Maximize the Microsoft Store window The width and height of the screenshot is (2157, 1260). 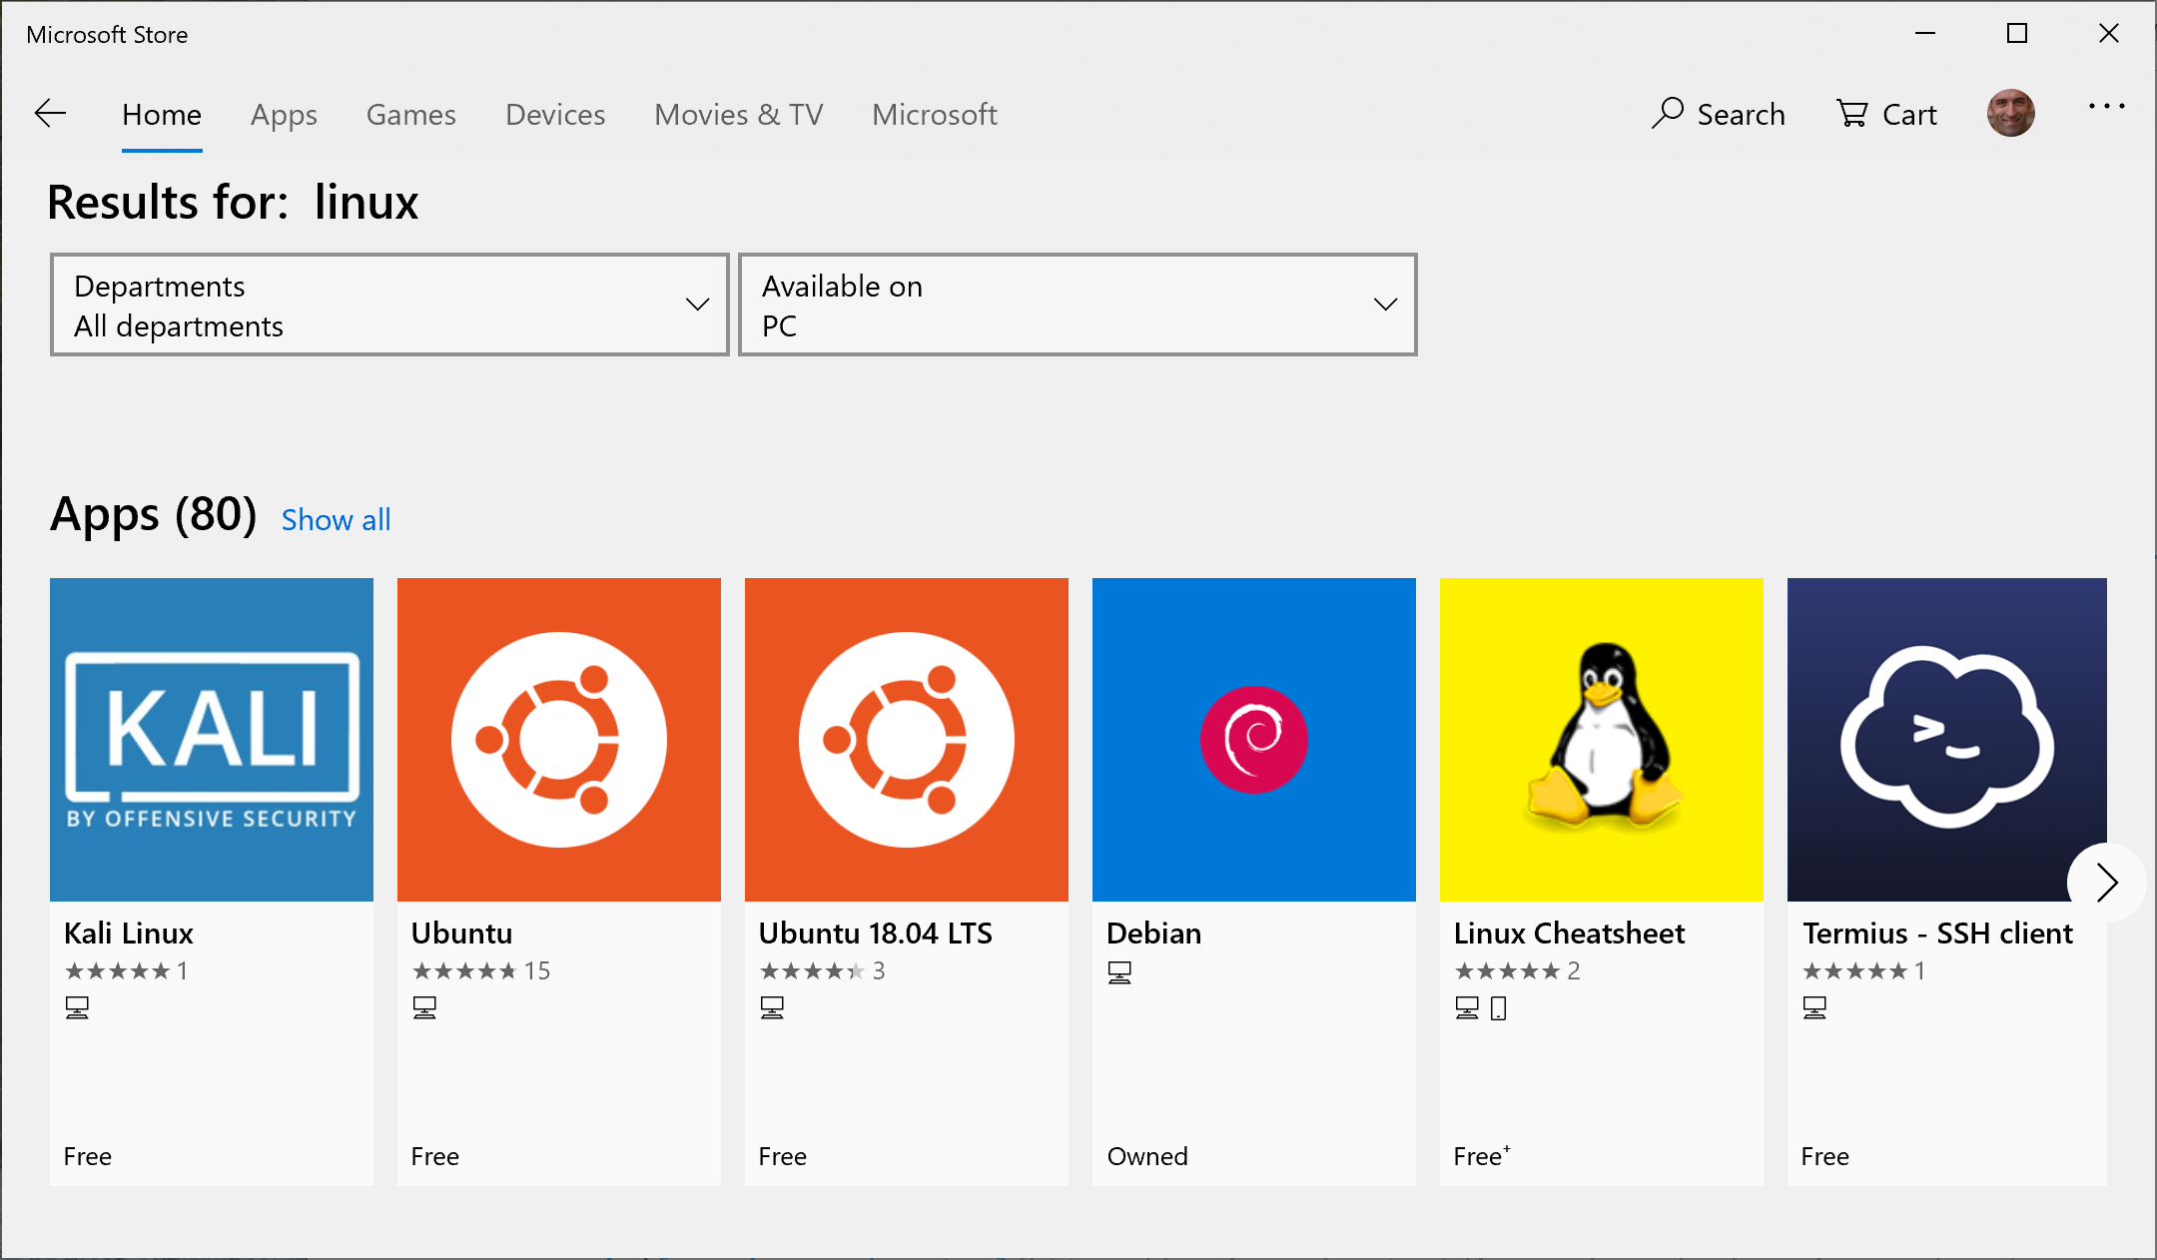point(2017,34)
